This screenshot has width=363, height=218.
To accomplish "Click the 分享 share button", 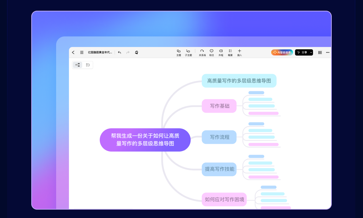I will [302, 52].
